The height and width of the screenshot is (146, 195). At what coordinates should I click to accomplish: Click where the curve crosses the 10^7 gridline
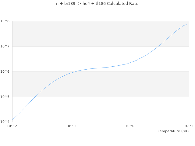pyautogui.click(x=158, y=46)
